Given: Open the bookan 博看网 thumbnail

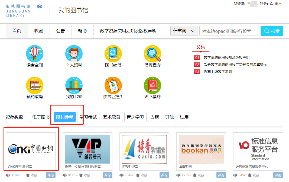Looking at the screenshot, I should [x=201, y=149].
